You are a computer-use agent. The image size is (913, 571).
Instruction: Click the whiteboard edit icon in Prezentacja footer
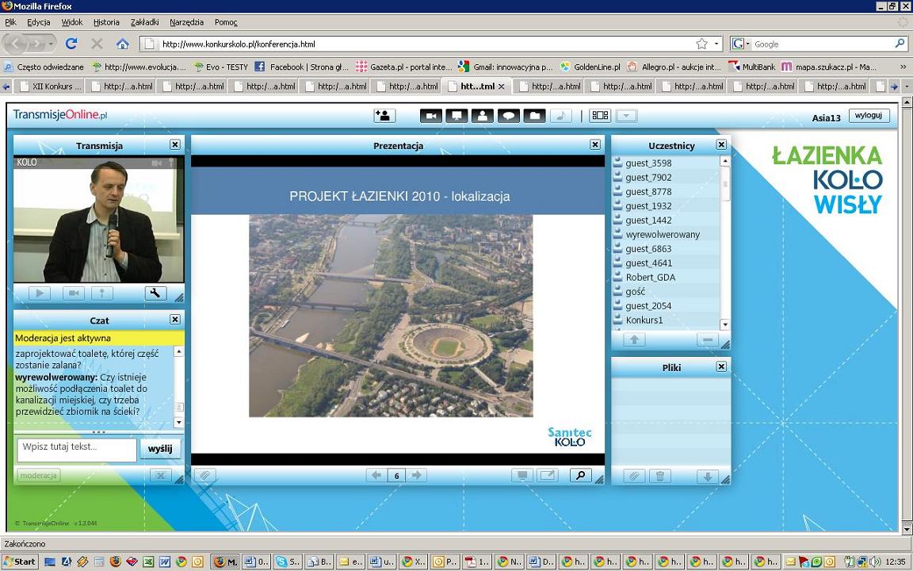tap(548, 476)
